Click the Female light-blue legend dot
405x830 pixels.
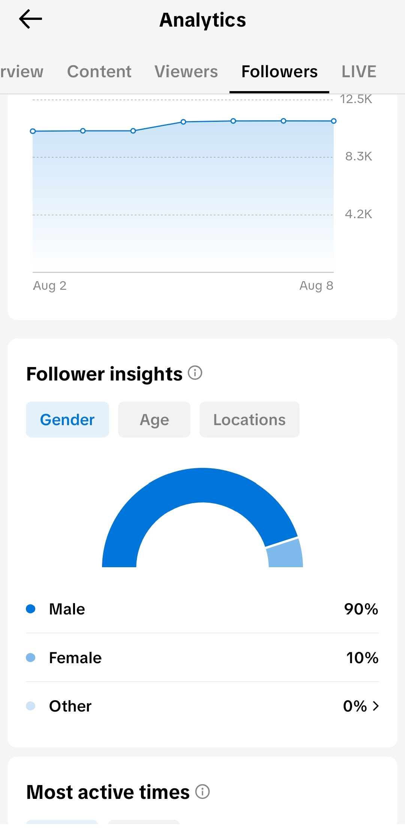point(31,658)
